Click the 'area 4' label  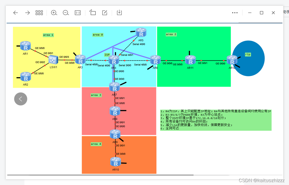[x=96, y=144]
